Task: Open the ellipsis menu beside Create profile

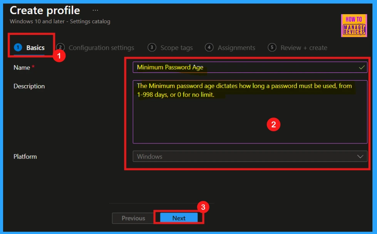Action: point(96,10)
